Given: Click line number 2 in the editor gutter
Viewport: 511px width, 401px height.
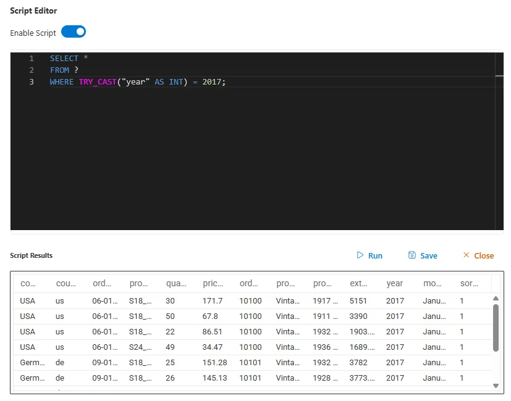Looking at the screenshot, I should pos(32,70).
